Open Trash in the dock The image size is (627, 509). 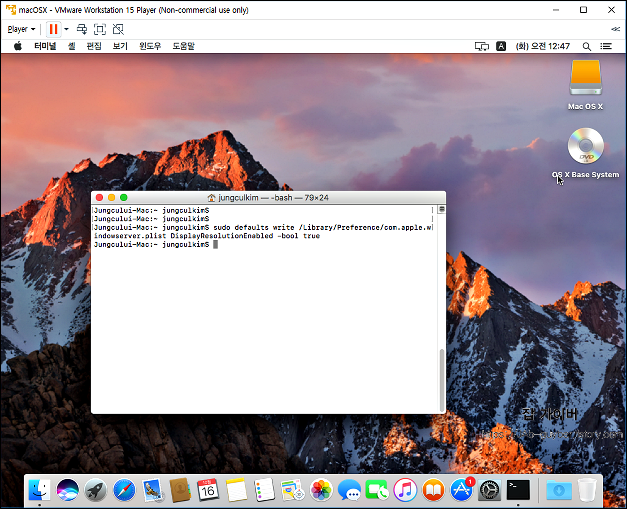point(587,490)
